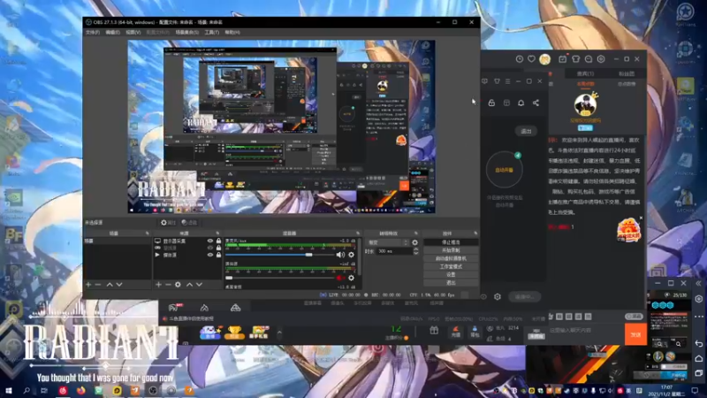This screenshot has height=398, width=707.
Task: Open the user avatar in Douyu title bar
Action: (544, 59)
